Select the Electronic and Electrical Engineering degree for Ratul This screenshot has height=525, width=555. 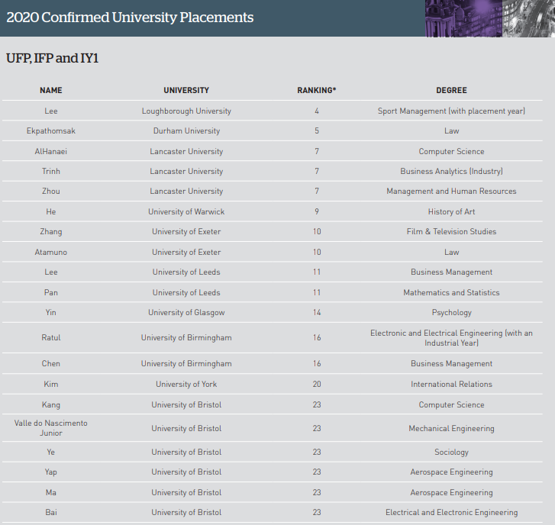tap(451, 338)
